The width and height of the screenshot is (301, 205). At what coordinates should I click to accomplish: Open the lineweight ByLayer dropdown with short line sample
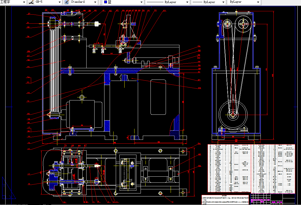[x=208, y=2]
